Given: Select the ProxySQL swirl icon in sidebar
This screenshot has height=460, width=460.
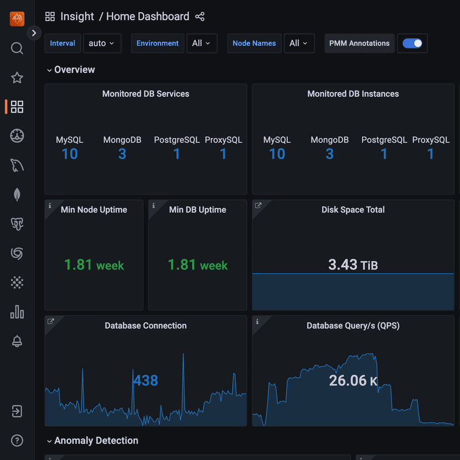Looking at the screenshot, I should tap(17, 253).
